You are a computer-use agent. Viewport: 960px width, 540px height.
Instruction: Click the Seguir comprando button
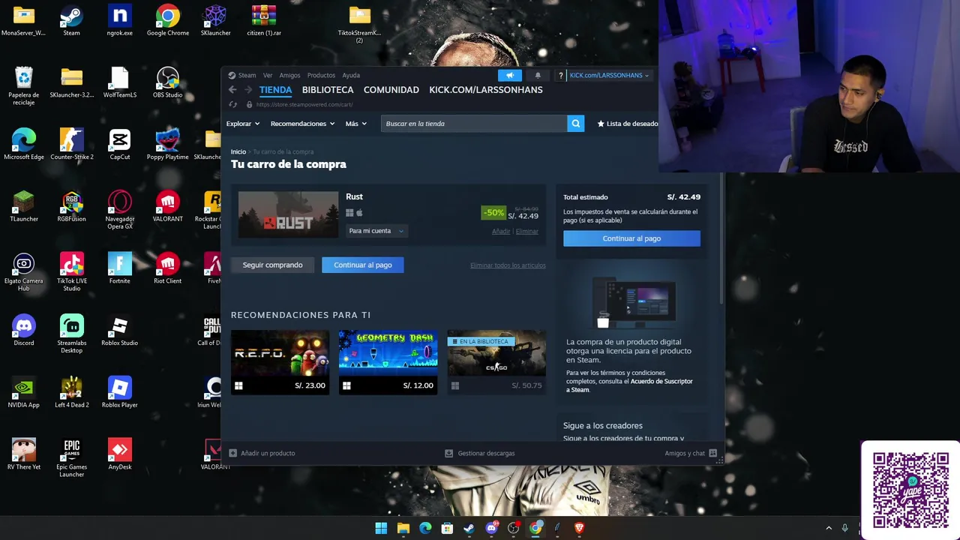point(272,265)
